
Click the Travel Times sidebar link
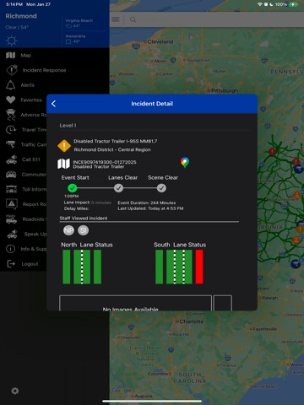pyautogui.click(x=34, y=130)
